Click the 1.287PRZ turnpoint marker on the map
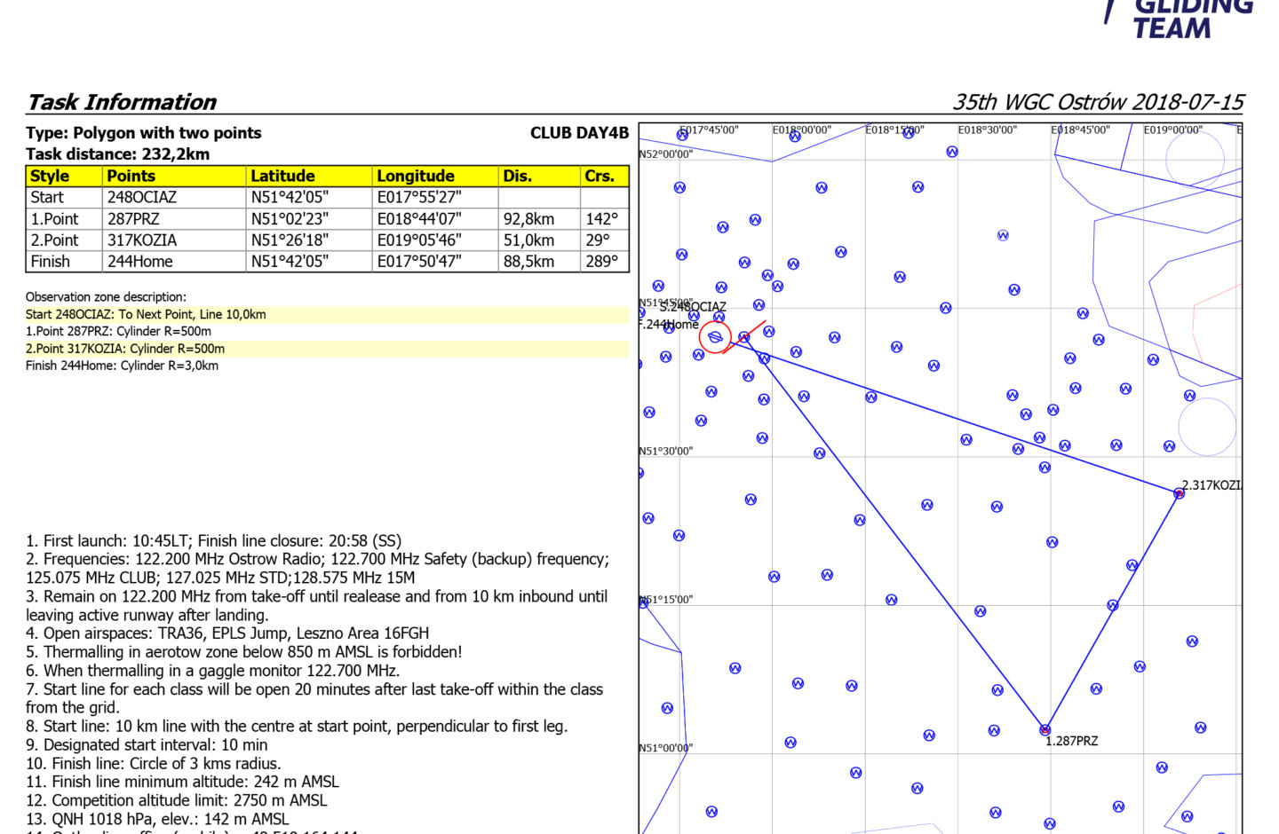Viewport: 1279px width, 834px height. click(1045, 729)
